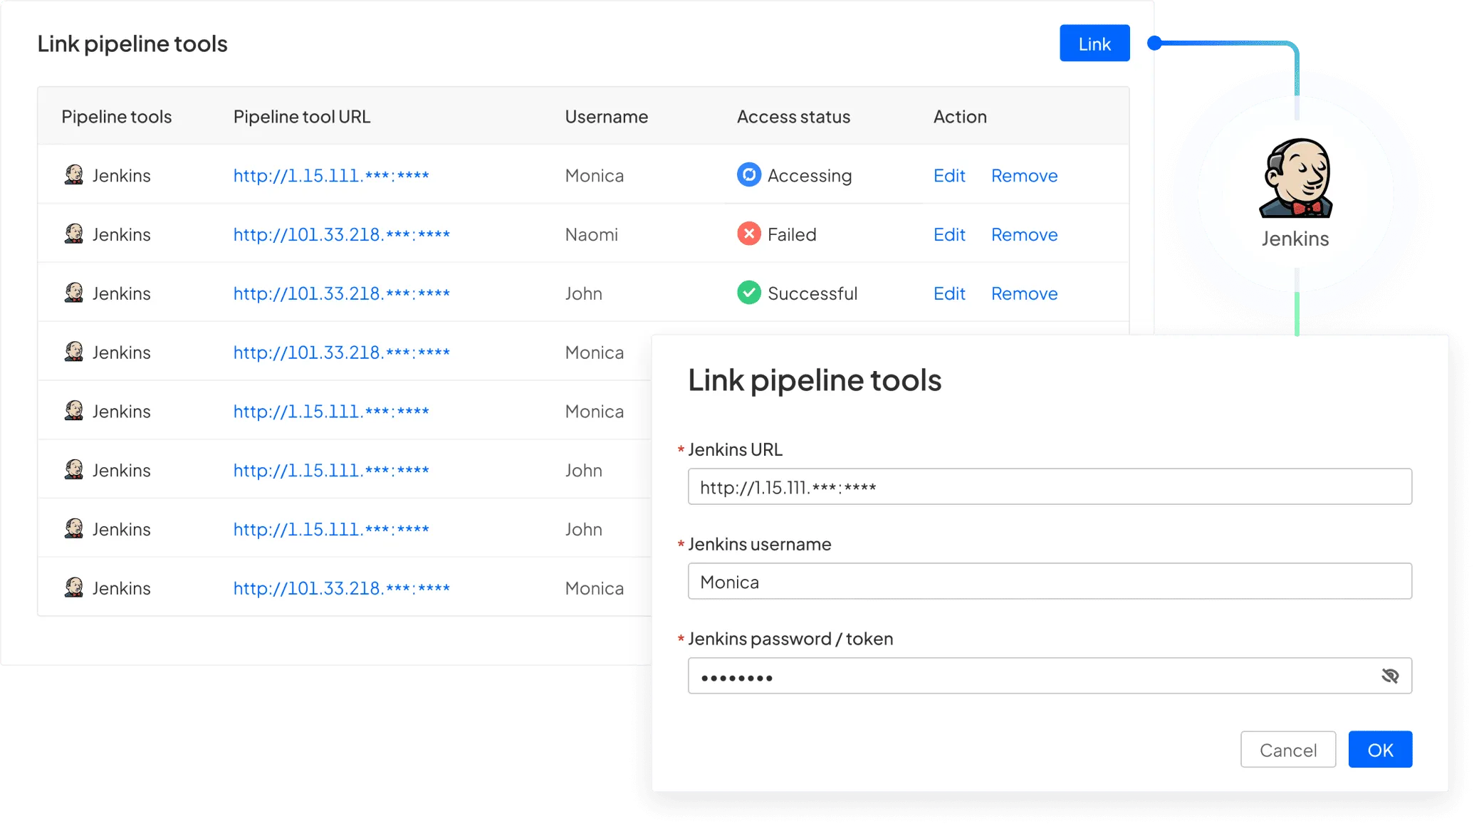Click Jenkins icon in Naomi's row
This screenshot has height=831, width=1474.
(73, 234)
